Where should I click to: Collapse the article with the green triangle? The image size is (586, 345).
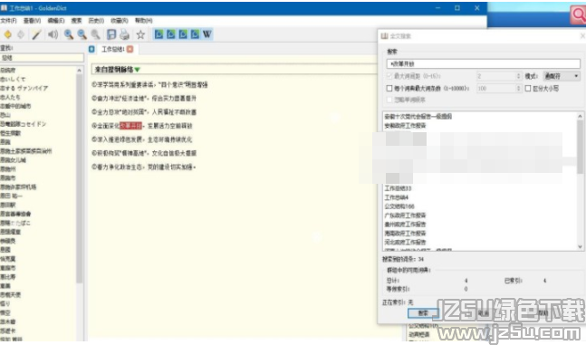[x=137, y=70]
